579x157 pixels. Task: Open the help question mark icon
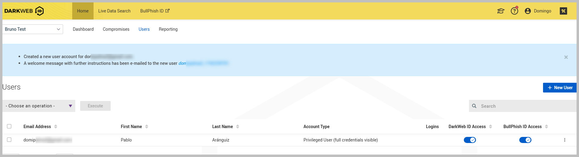click(x=514, y=11)
